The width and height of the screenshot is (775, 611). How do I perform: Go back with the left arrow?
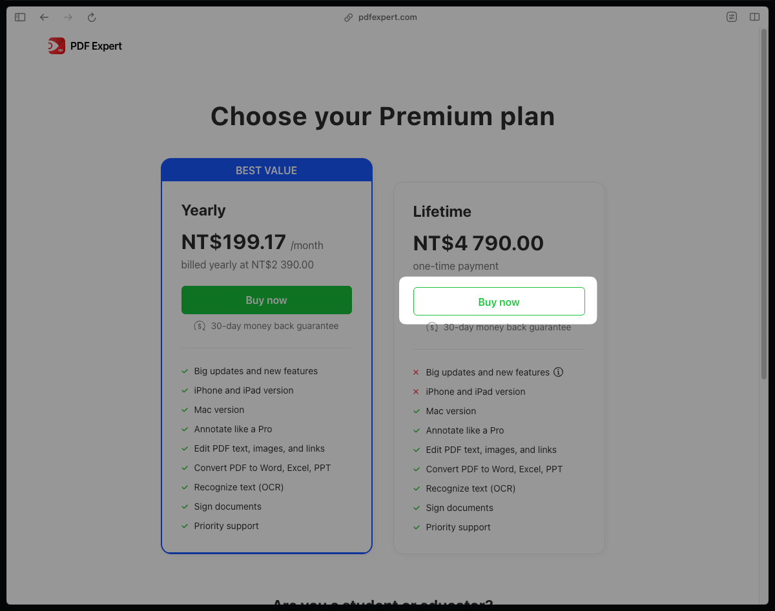point(44,17)
